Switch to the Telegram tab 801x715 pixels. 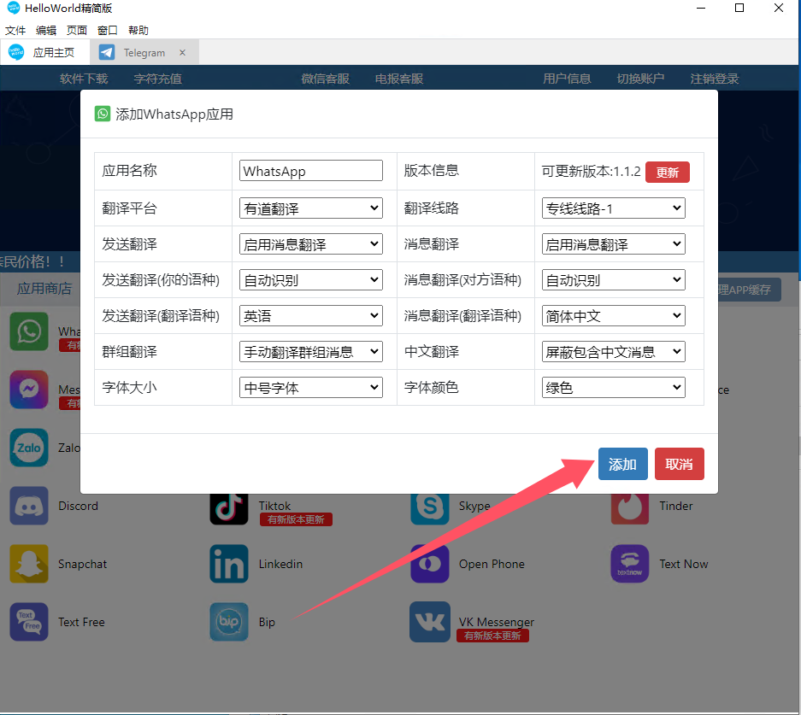click(x=144, y=53)
